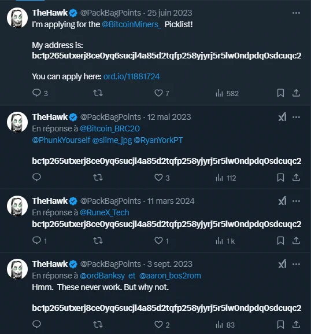Open the @BitcoinMiners_ mention

131,24
